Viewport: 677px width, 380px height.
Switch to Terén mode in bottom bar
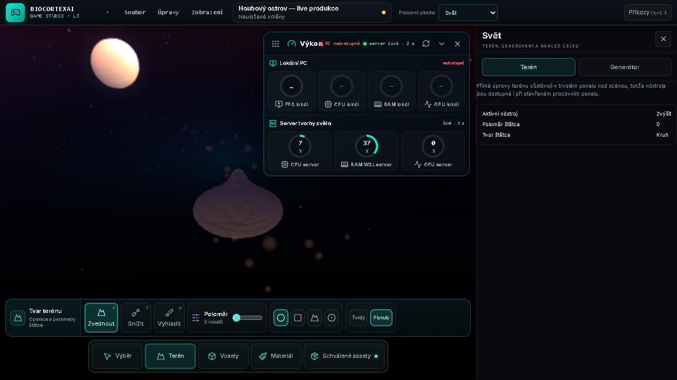point(170,356)
